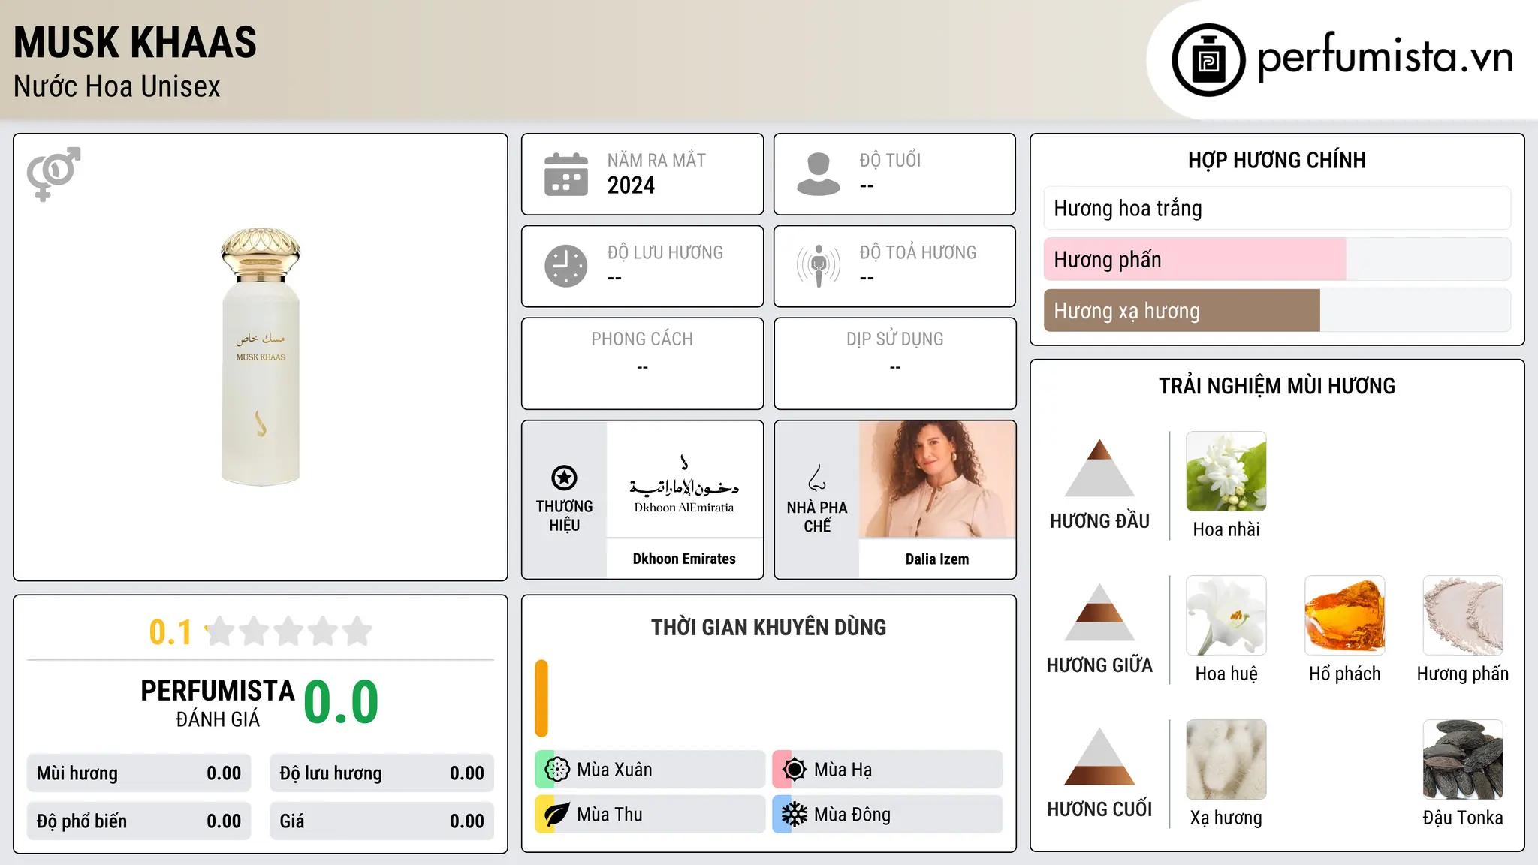The height and width of the screenshot is (865, 1538).
Task: Click the clock icon beside Độ Lưu Hương
Action: click(x=566, y=266)
